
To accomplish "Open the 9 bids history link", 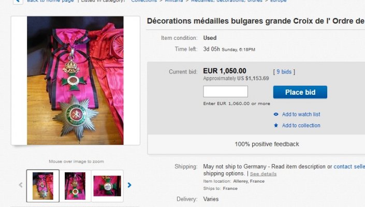I will [284, 71].
